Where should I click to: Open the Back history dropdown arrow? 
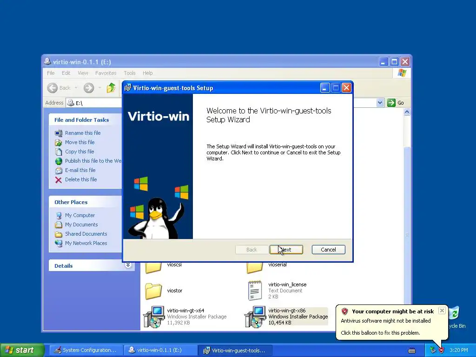pos(76,88)
